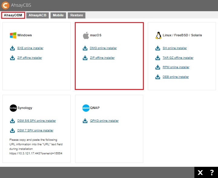Viewport: 218px width, 178px height.
Task: Click the Linux penguin icon
Action: (158, 35)
